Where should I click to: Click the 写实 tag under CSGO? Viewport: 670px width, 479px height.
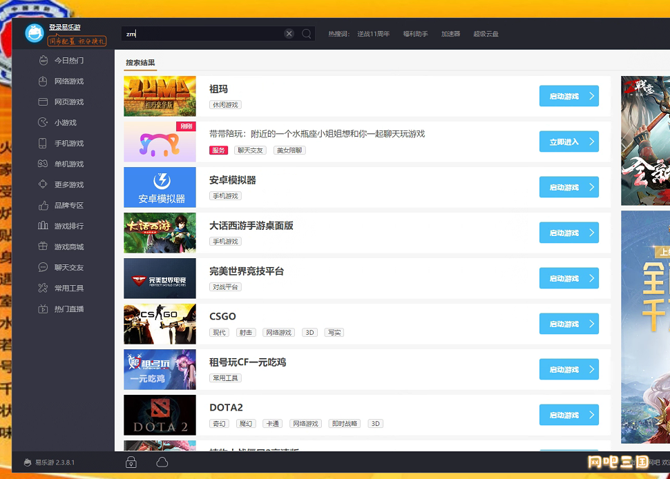(x=334, y=333)
